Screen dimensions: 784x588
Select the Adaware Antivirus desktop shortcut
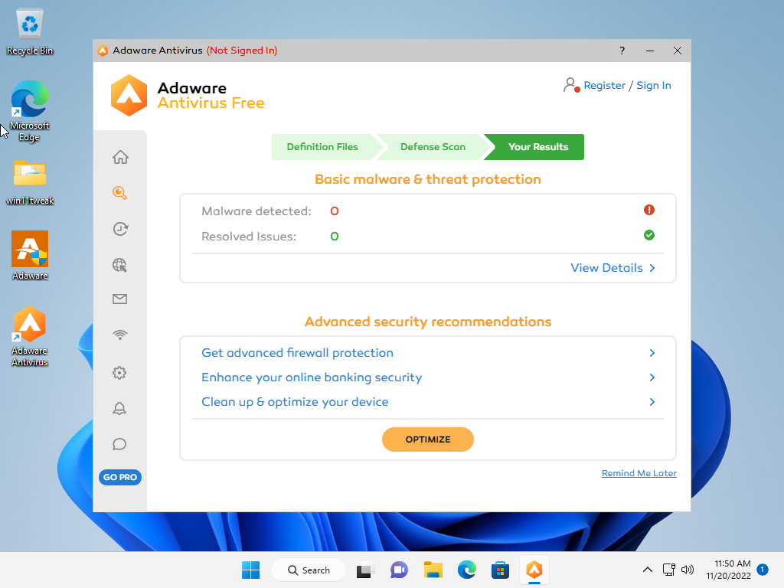pyautogui.click(x=30, y=337)
